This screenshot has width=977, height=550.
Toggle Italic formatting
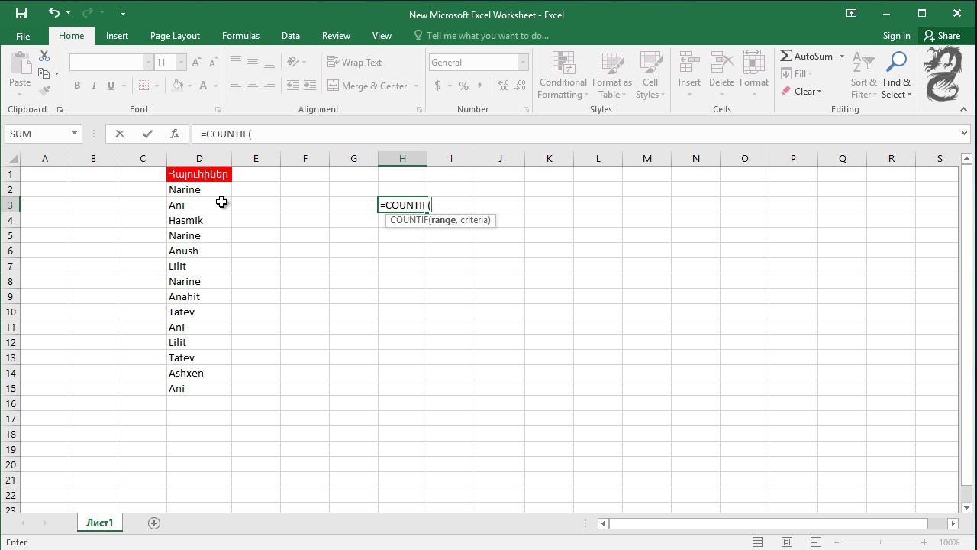(94, 86)
